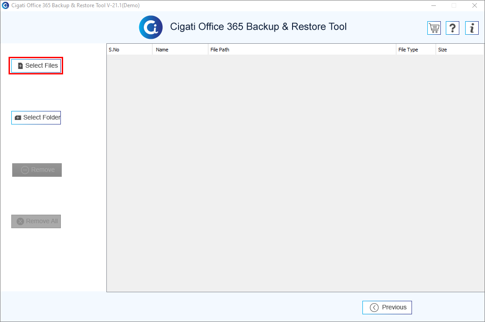Click the greyed-out Remove All button
Image resolution: width=485 pixels, height=322 pixels.
pos(36,221)
